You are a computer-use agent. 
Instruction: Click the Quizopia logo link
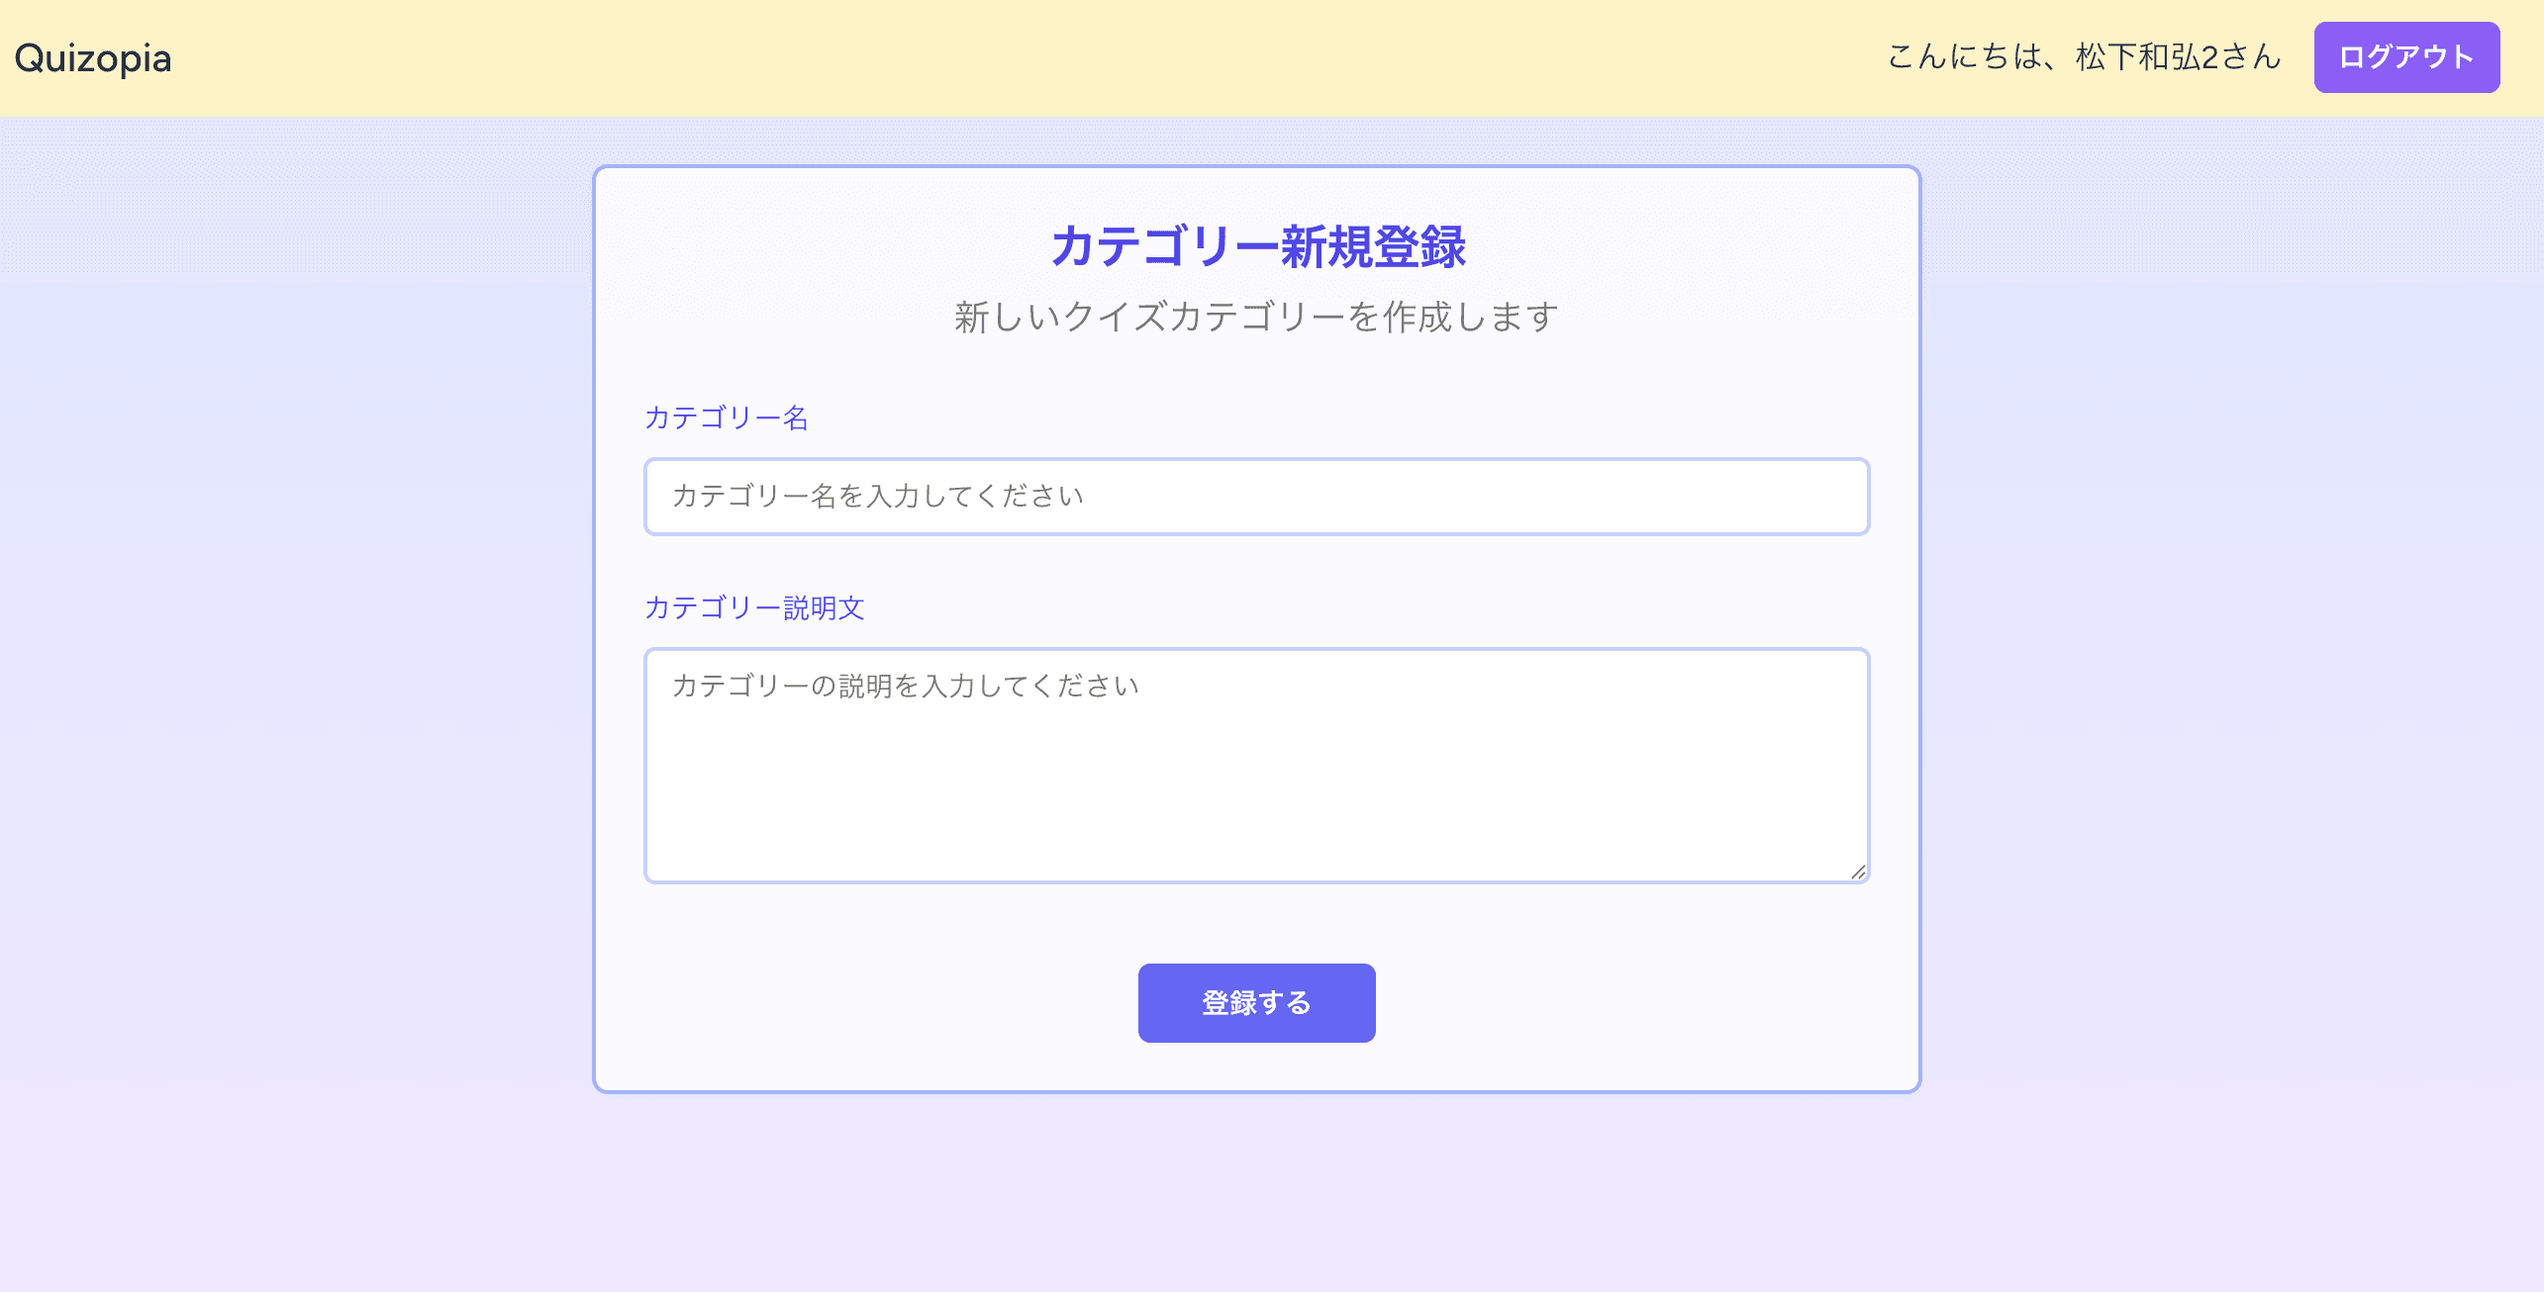[93, 58]
